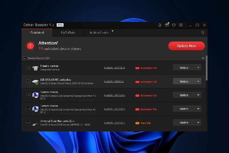
Task: Collapse the Device Drivers group arrow
Action: click(203, 58)
